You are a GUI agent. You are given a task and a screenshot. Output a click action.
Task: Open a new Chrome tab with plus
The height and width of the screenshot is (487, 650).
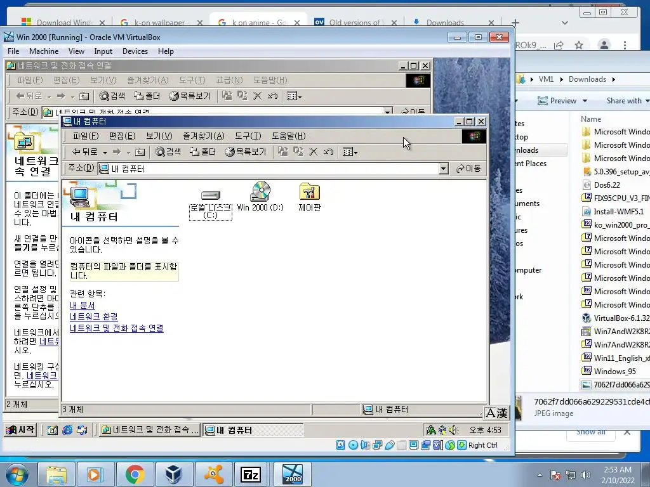tap(515, 22)
